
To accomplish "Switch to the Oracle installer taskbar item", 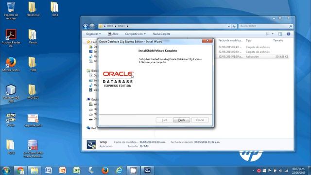I will click(x=147, y=171).
